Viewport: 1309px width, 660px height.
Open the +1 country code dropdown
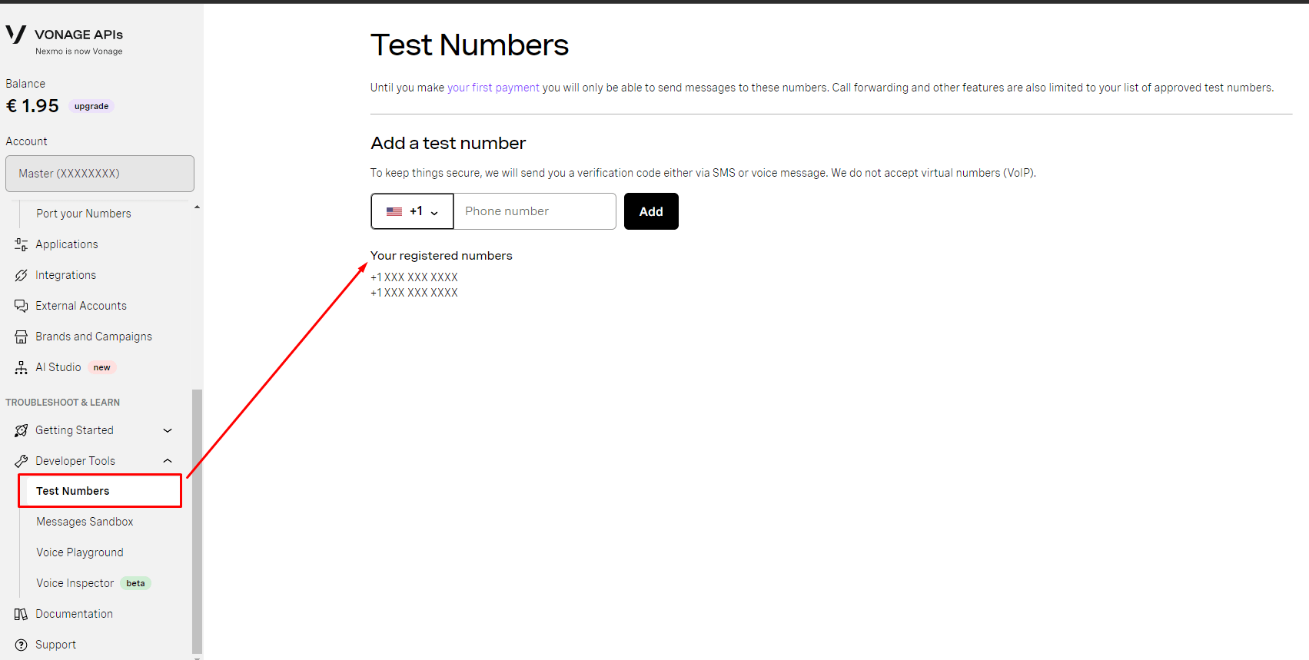[x=412, y=211]
